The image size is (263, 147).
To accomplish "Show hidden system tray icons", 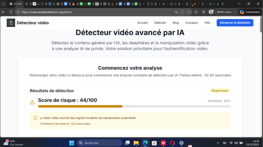I will (218, 143).
